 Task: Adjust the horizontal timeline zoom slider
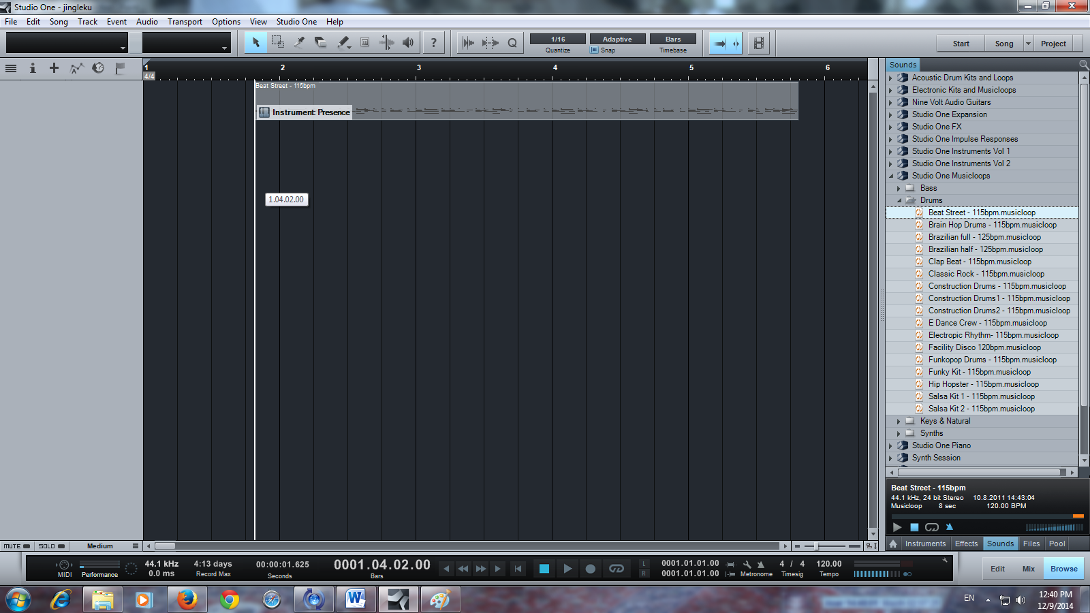pyautogui.click(x=816, y=546)
